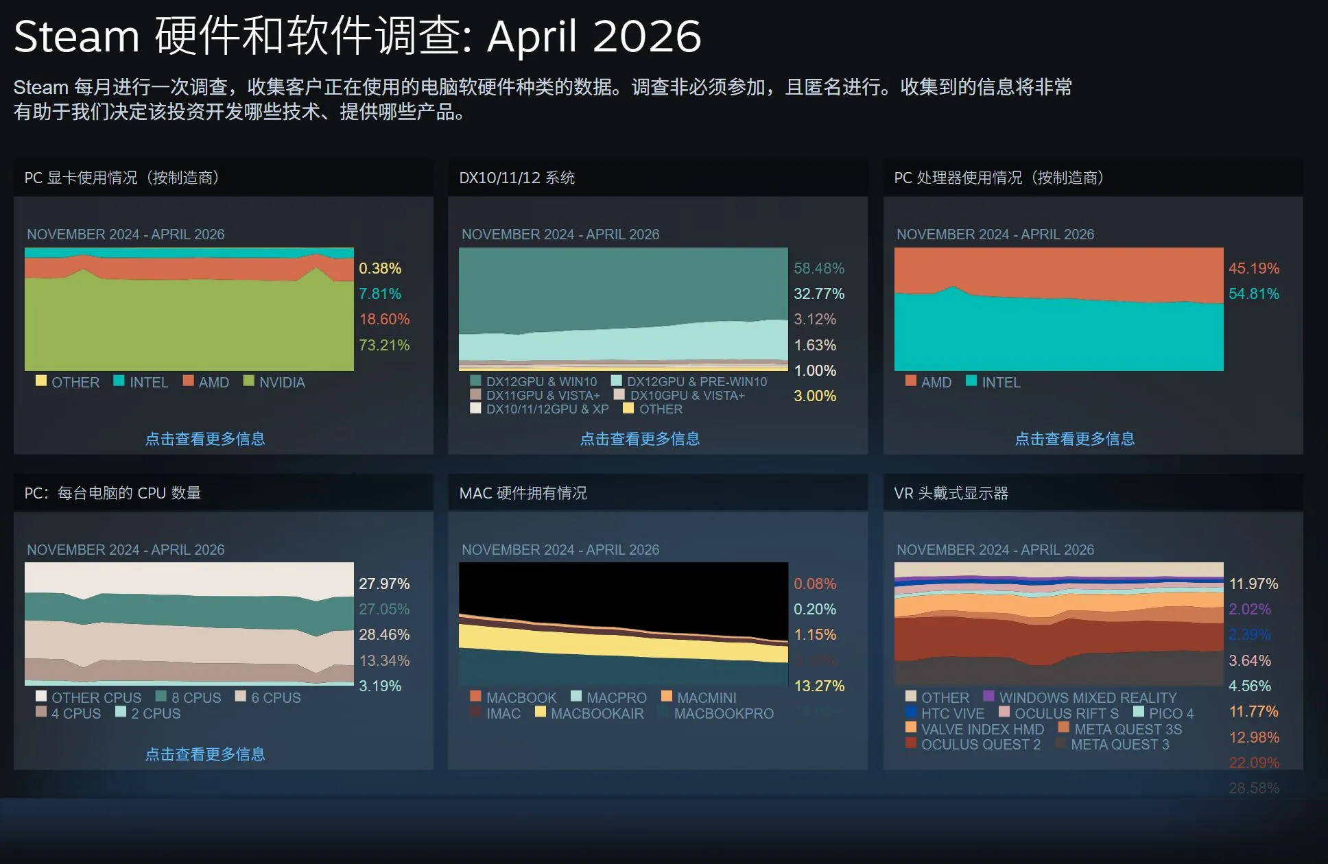Click the 11.97% value in VR panel
1328x864 pixels.
coord(1254,584)
